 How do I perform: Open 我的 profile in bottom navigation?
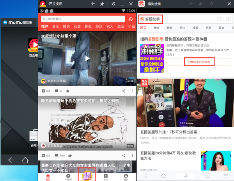point(126,176)
